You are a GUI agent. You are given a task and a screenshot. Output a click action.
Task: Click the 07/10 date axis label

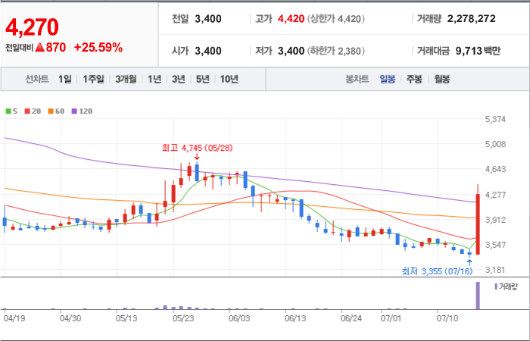(x=447, y=318)
